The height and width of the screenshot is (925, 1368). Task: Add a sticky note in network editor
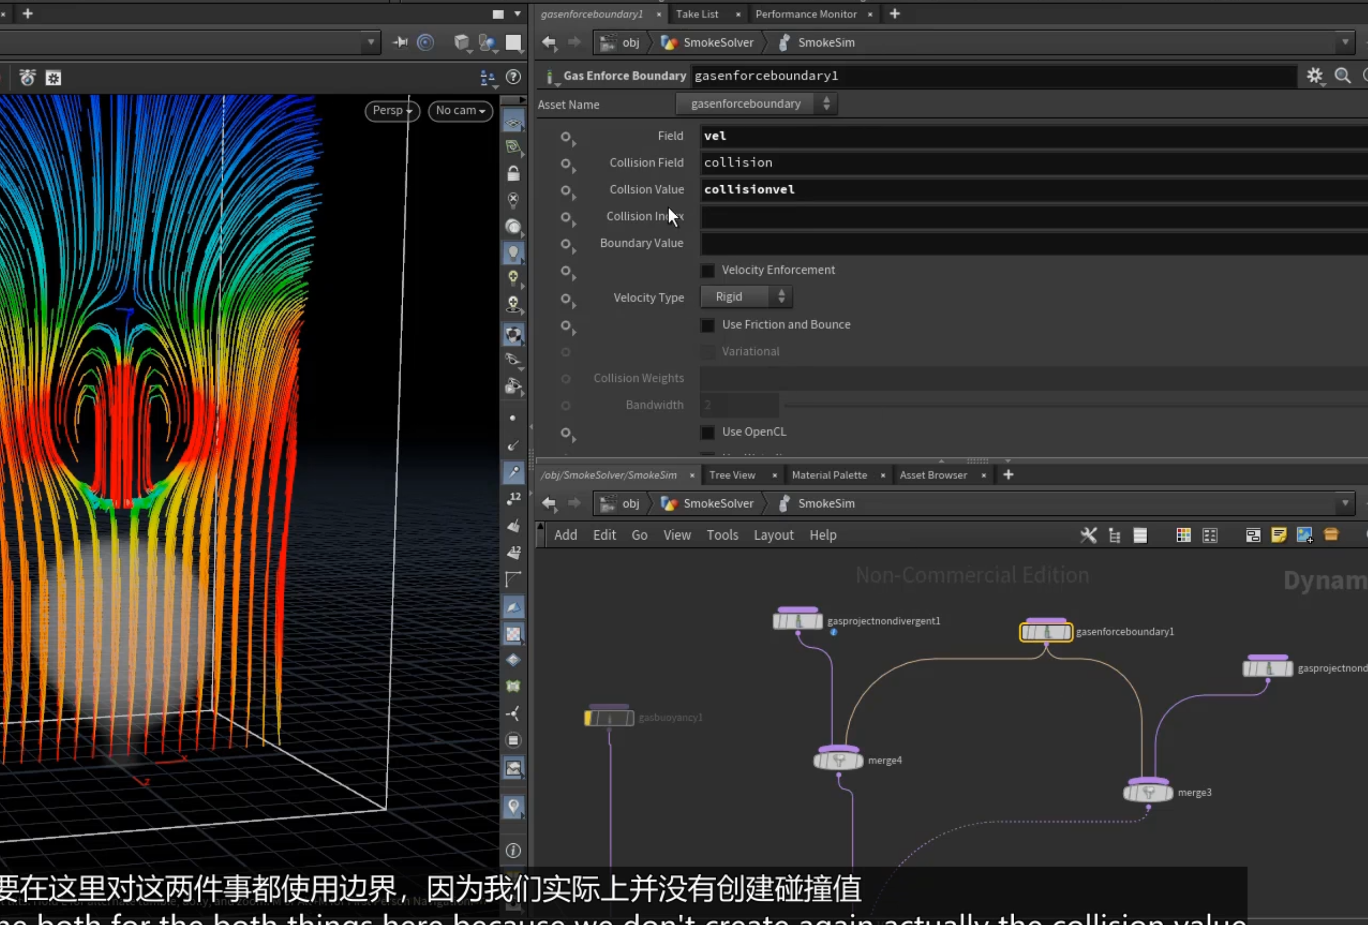click(1278, 535)
